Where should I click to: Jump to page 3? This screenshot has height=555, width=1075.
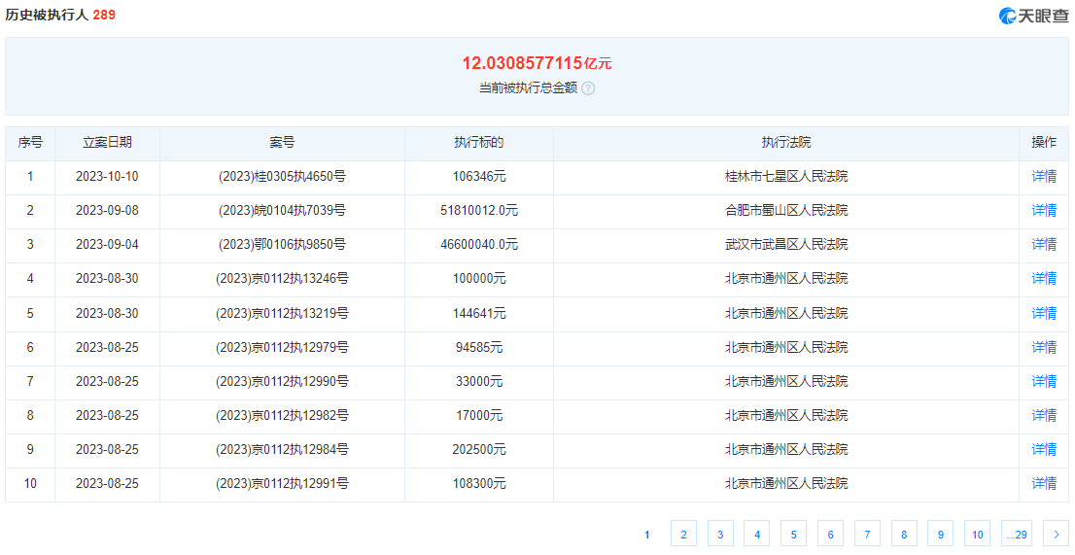720,534
